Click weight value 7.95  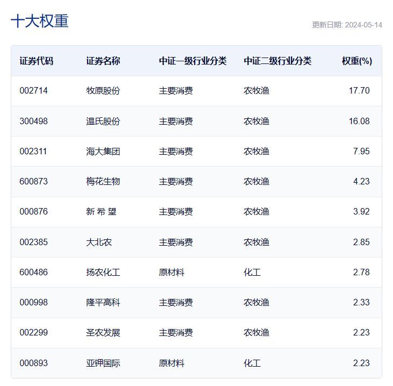tap(361, 151)
